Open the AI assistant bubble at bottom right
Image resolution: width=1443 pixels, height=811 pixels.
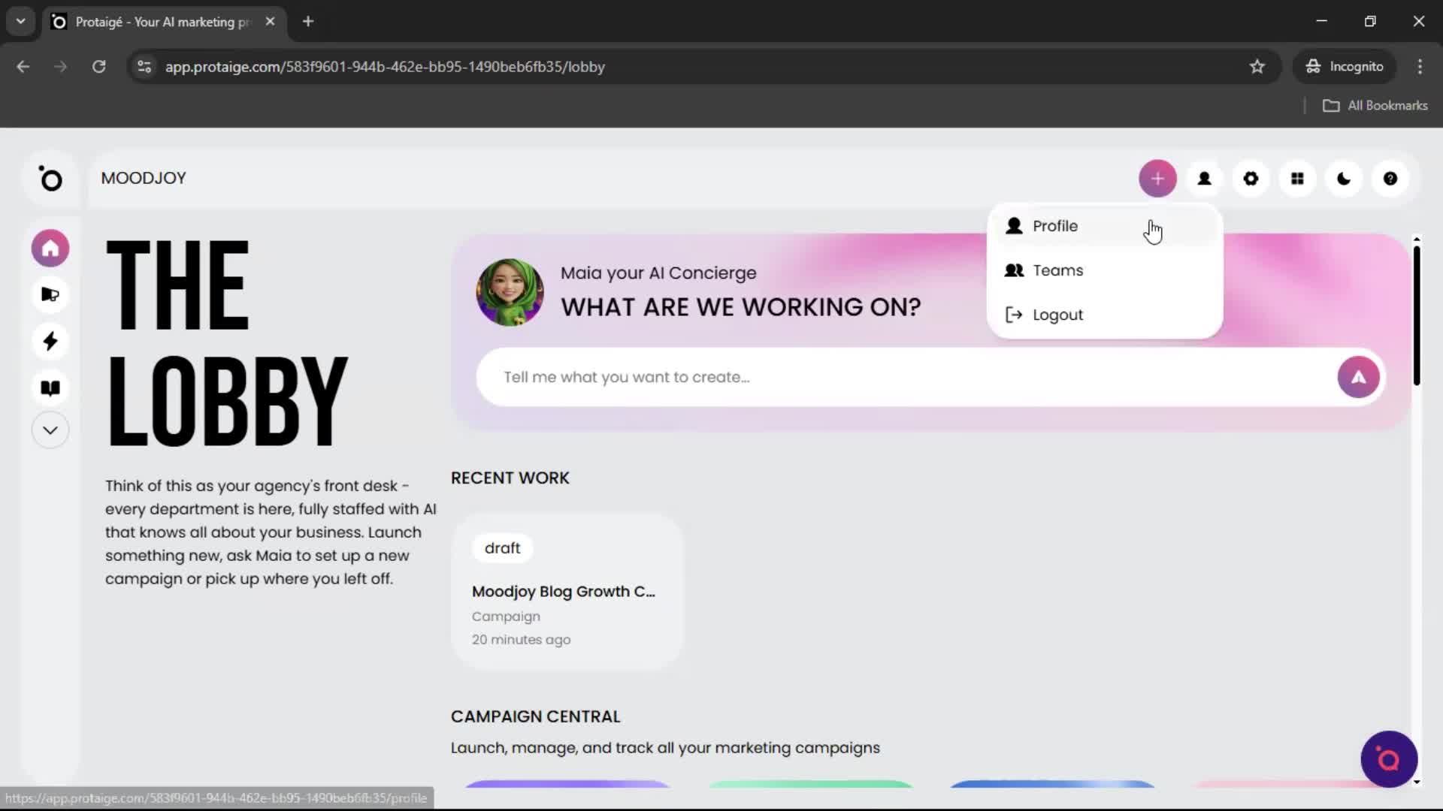1388,759
